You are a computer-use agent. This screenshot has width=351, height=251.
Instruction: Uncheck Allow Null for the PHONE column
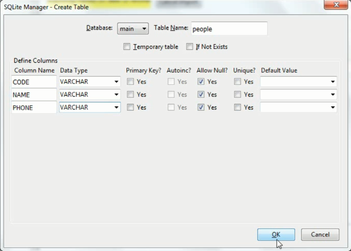(x=201, y=107)
